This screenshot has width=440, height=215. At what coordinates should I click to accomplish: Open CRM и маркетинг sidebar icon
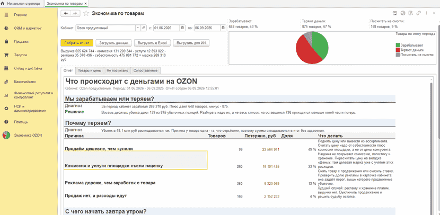click(x=6, y=28)
